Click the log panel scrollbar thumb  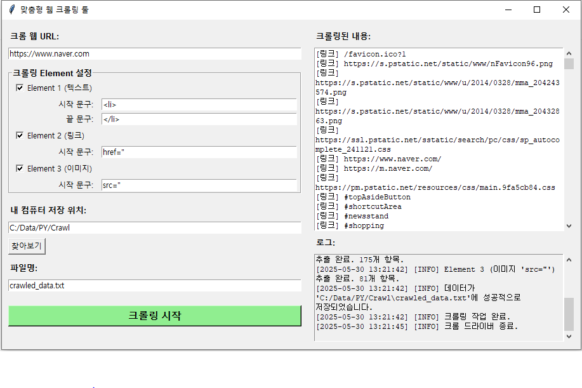click(569, 314)
